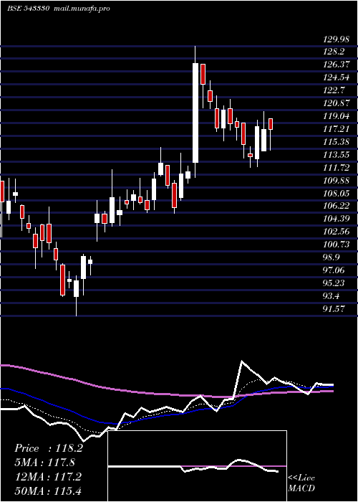
Task: Click the Price : 118.2 readout
Action: tap(49, 448)
